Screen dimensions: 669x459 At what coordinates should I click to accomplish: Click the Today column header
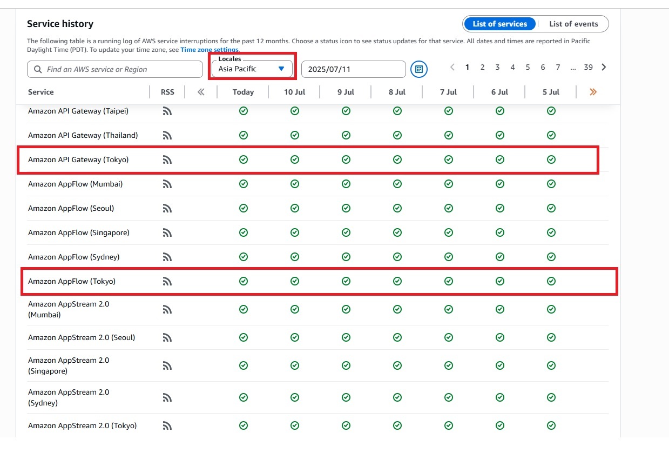tap(243, 92)
